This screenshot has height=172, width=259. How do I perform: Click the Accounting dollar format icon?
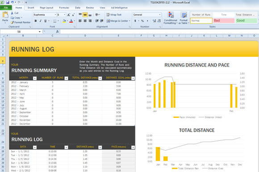coord(135,21)
